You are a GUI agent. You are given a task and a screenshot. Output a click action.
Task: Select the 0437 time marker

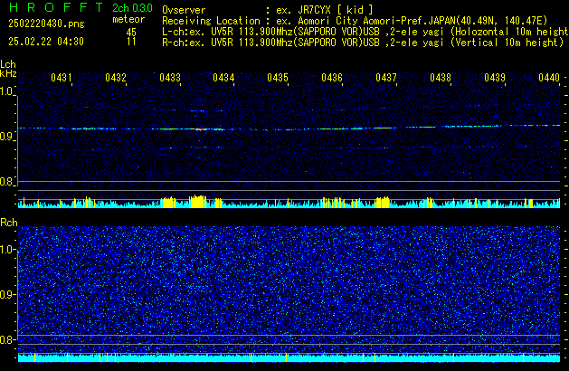(x=386, y=78)
